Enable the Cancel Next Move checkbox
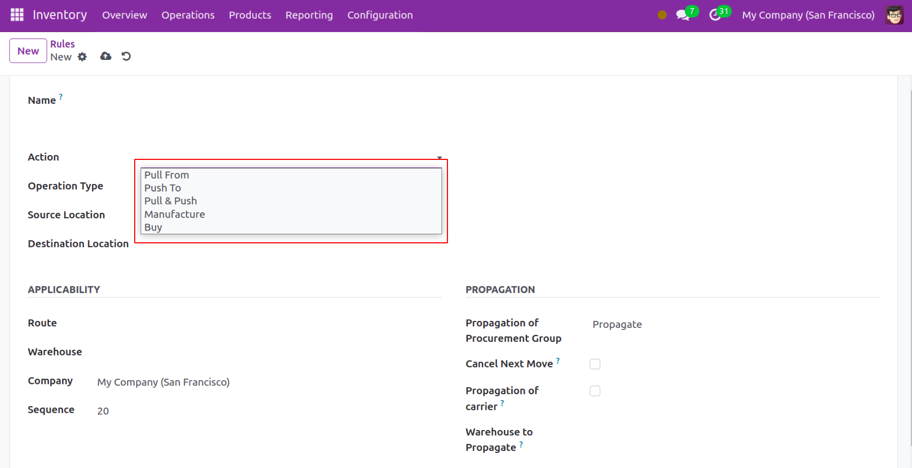The image size is (912, 468). 594,364
